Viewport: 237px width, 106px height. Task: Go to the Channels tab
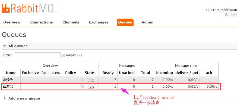coord(71,22)
